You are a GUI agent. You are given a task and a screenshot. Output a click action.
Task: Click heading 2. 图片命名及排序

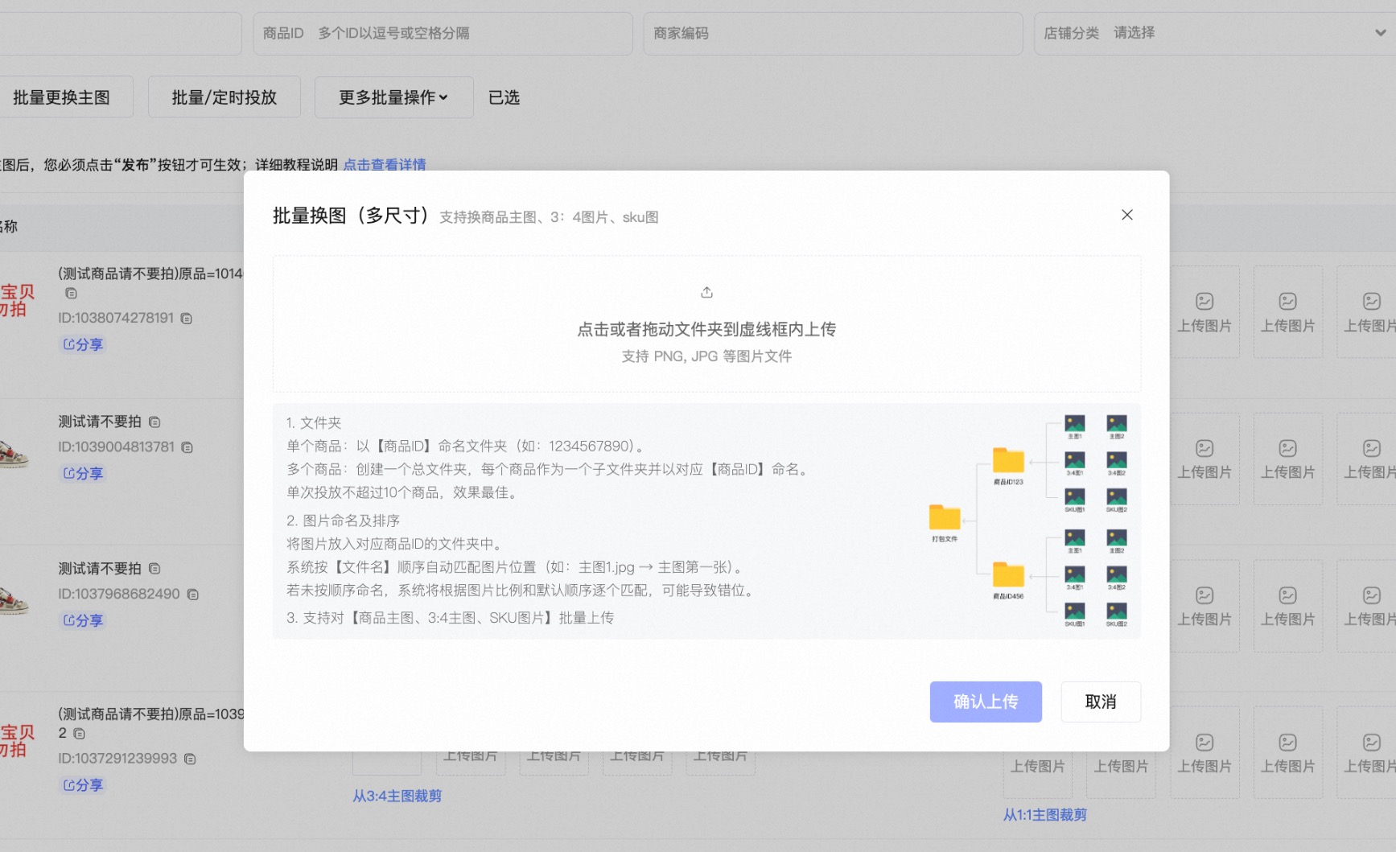click(x=343, y=521)
